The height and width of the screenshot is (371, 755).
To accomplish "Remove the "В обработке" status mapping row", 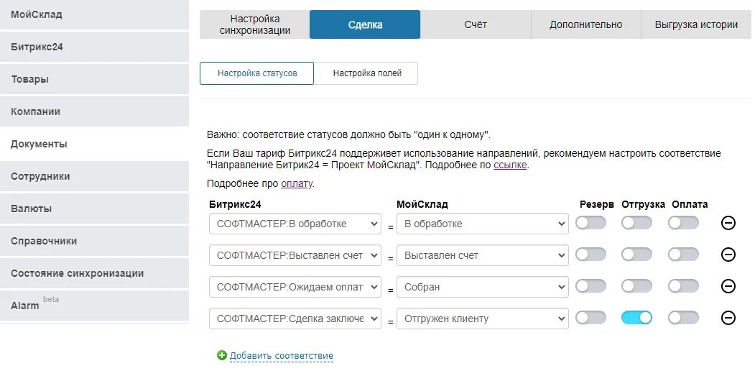I will click(x=728, y=223).
